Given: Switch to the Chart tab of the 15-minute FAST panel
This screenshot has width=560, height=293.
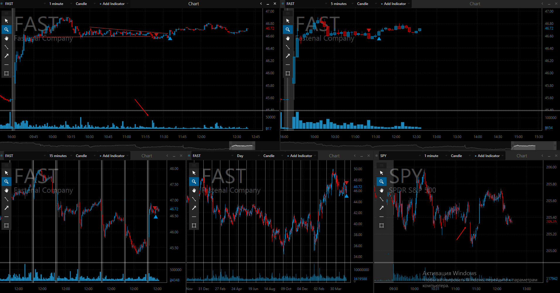Looking at the screenshot, I should point(147,156).
